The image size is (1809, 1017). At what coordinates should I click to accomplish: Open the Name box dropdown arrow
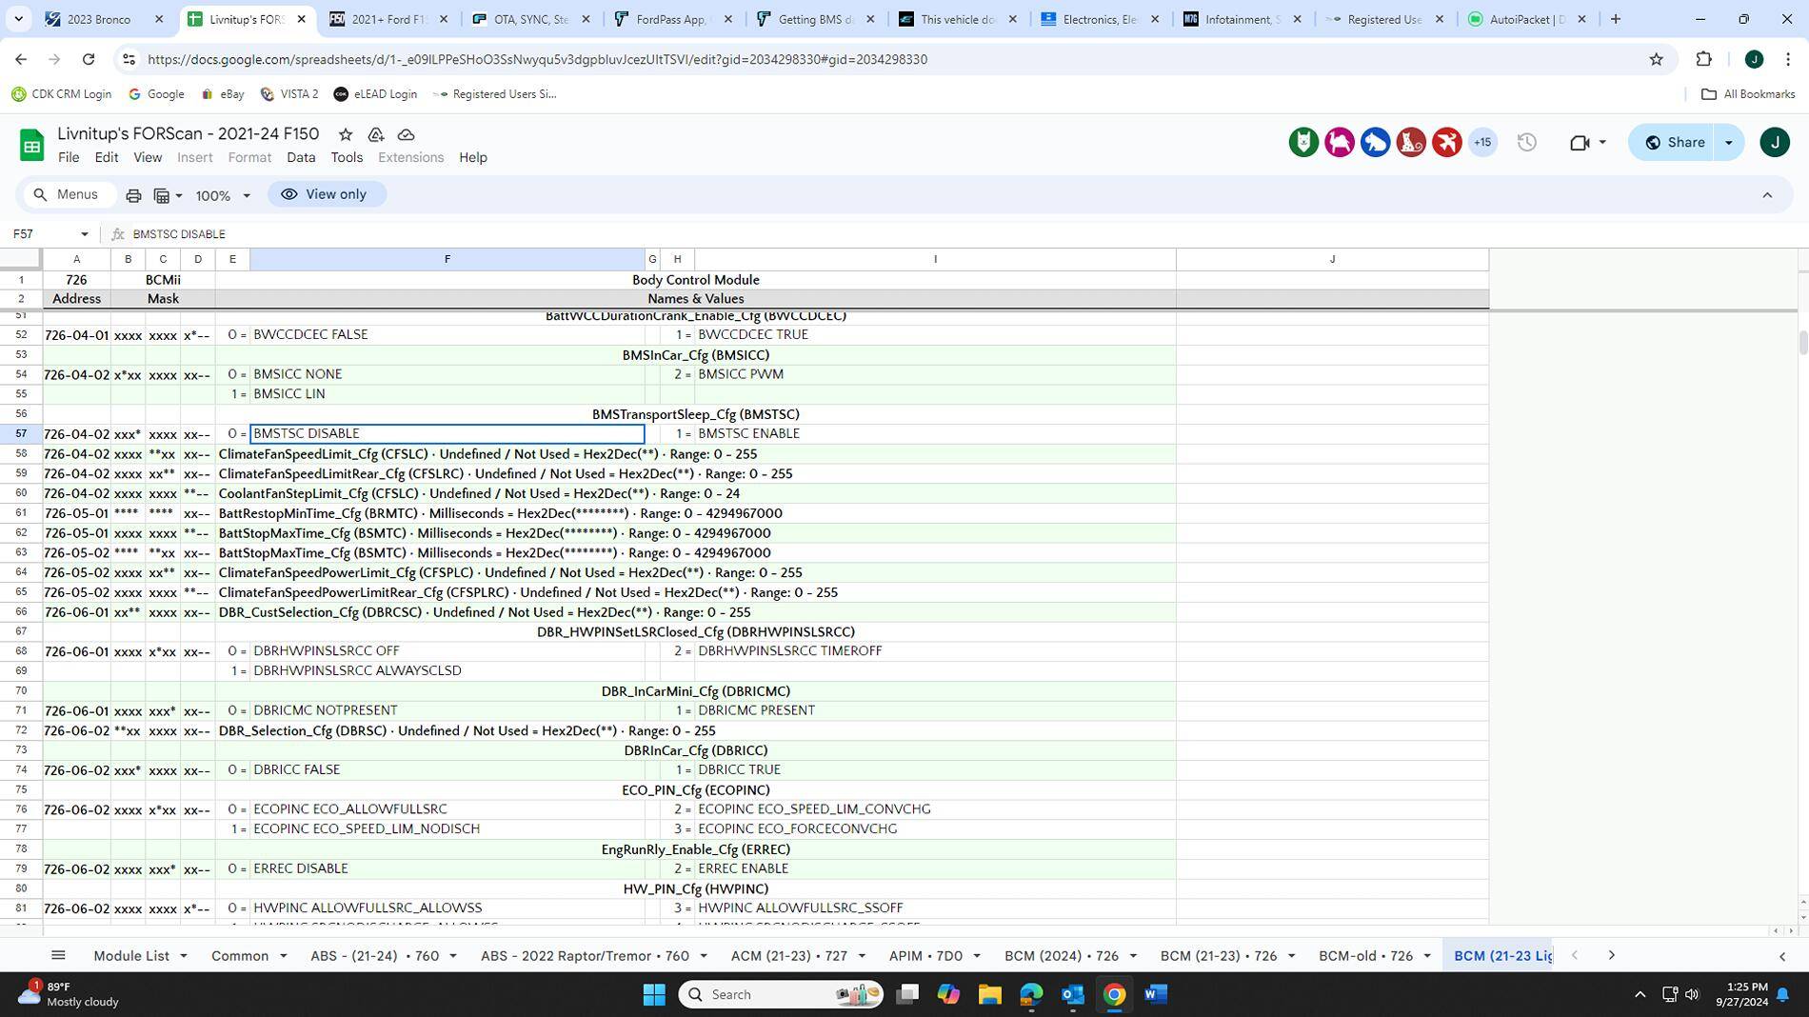pyautogui.click(x=85, y=234)
